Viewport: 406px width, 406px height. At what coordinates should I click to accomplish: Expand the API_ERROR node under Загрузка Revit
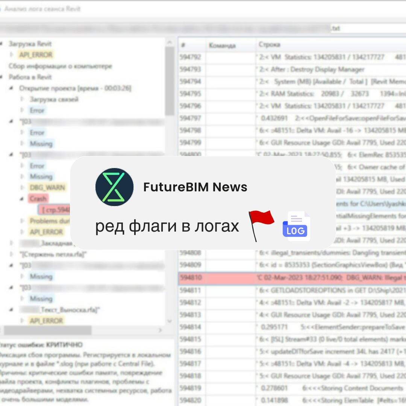11,55
